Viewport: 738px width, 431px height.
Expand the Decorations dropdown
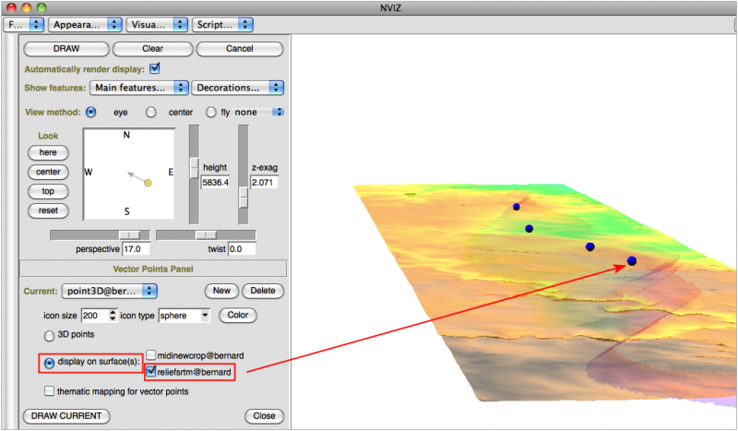tap(238, 89)
